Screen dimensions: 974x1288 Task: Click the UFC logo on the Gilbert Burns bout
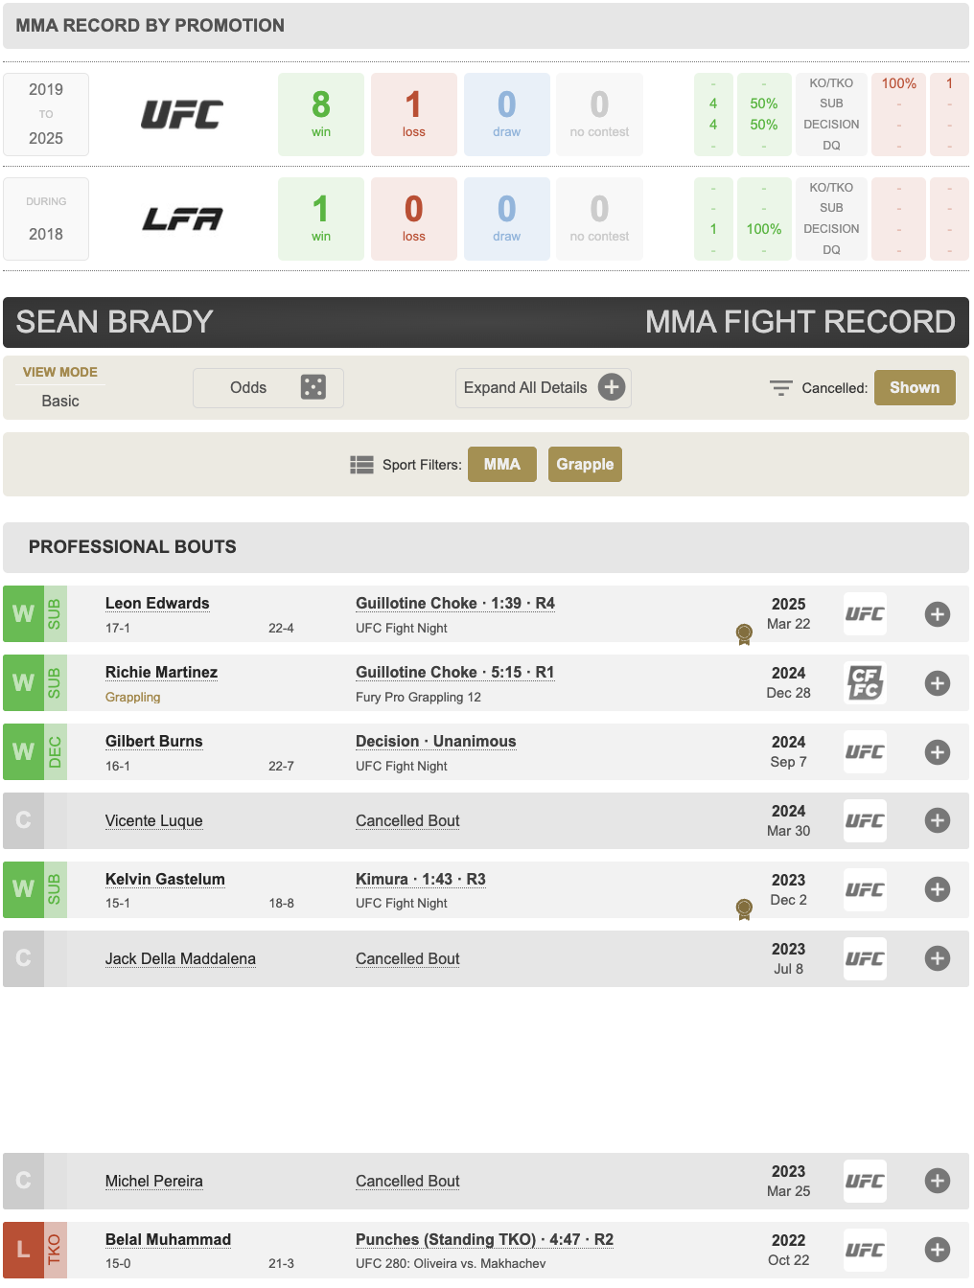865,751
